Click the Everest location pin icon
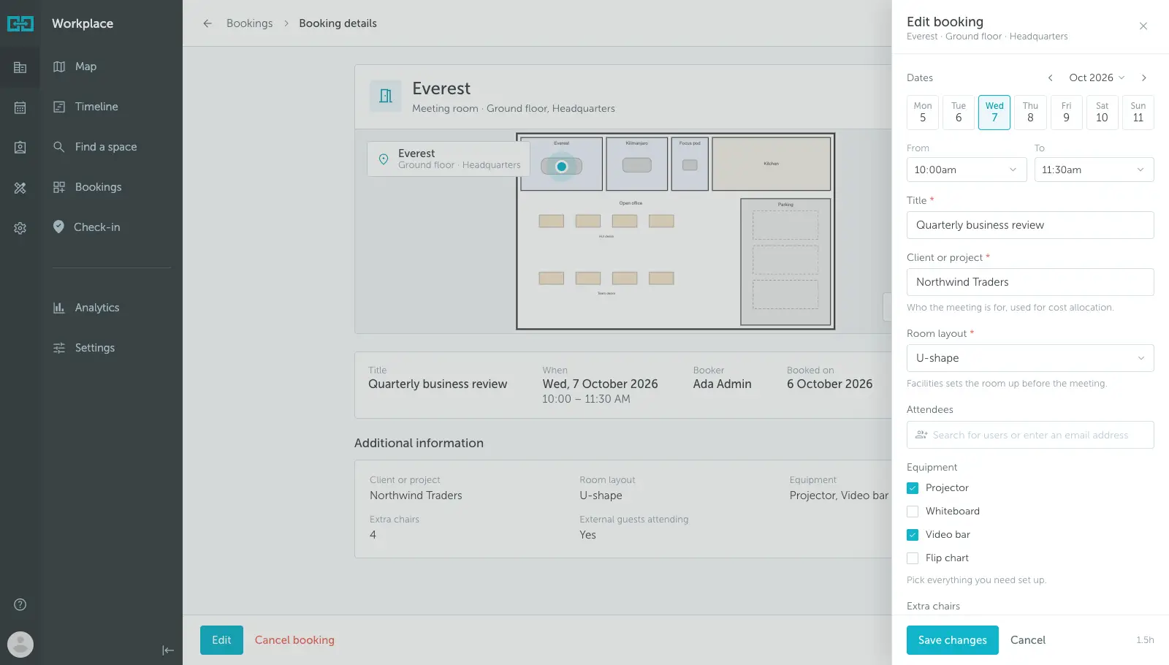1169x665 pixels. tap(384, 159)
